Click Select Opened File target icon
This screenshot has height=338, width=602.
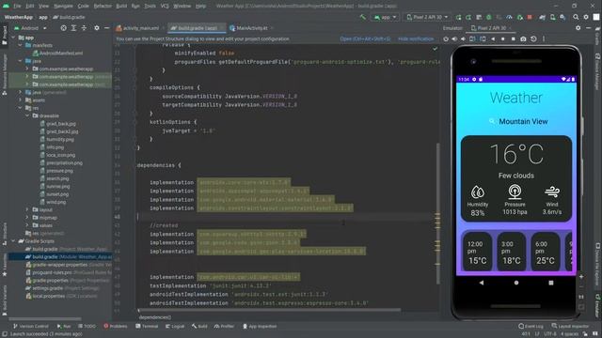63,28
